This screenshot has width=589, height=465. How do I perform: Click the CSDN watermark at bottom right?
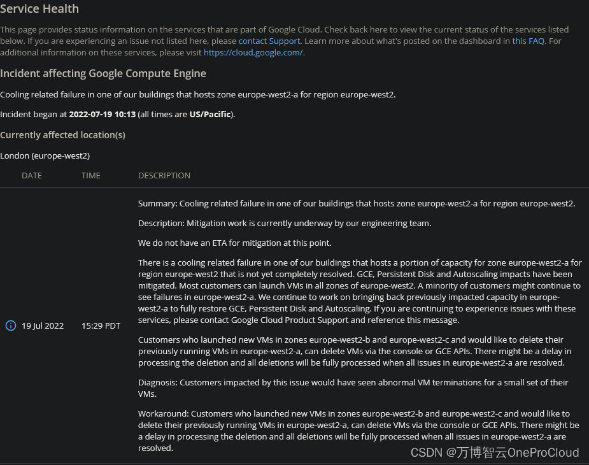coord(495,452)
